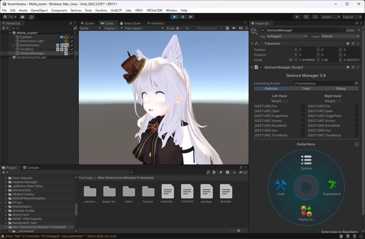365x239 pixels.
Task: Toggle the Game view debug bug icon
Action: pos(227,28)
